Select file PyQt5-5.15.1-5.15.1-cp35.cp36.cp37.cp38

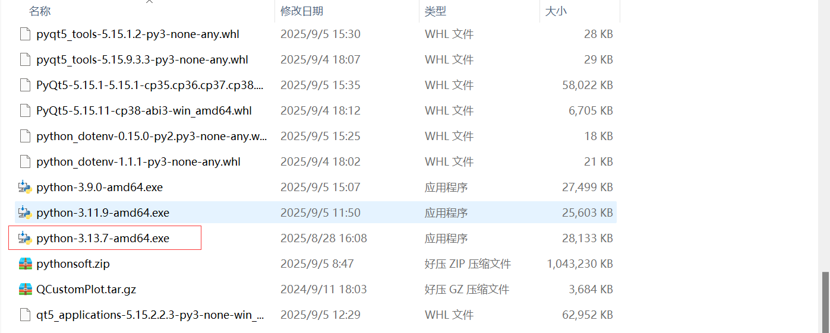pos(150,85)
